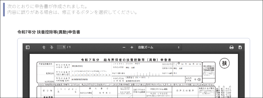
Task: Open the 自動ズーム zoom dropdown
Action: tap(159, 47)
